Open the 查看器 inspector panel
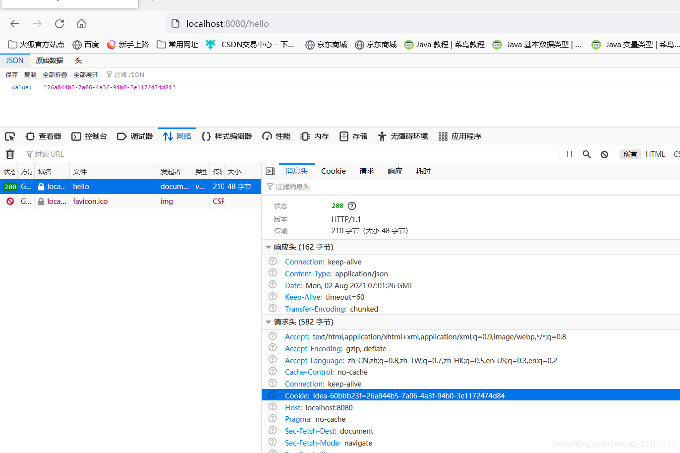 point(44,136)
